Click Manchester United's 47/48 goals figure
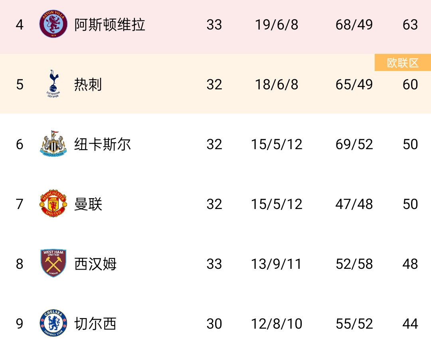This screenshot has width=431, height=347. [354, 204]
